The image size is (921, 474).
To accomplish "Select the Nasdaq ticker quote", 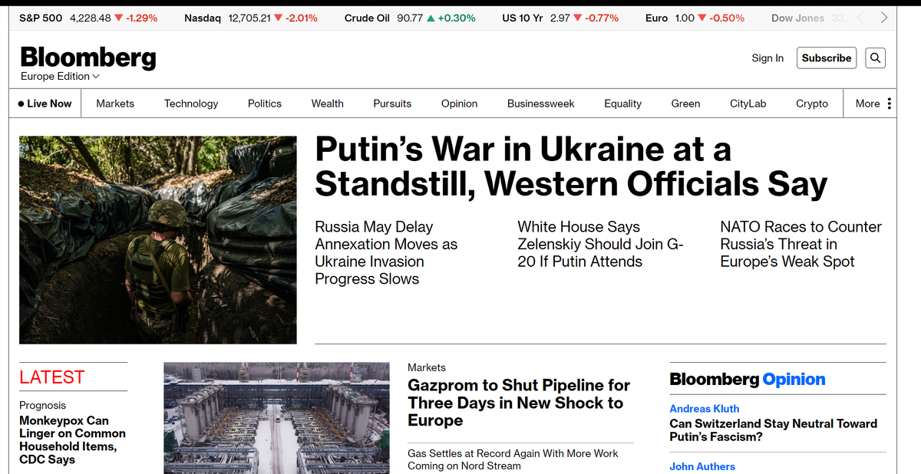I will [x=251, y=18].
